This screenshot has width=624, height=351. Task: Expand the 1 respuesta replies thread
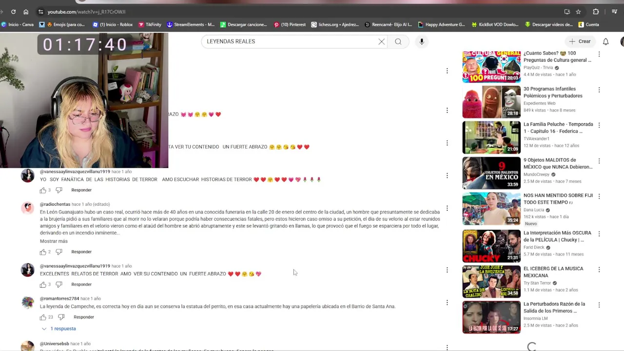point(58,329)
